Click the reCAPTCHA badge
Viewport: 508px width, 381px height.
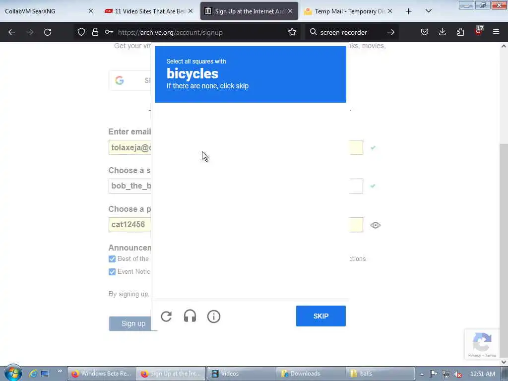(482, 344)
